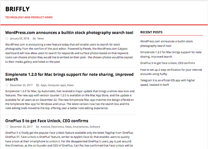Click the Recent Posts sidebar heading

pyautogui.click(x=152, y=32)
